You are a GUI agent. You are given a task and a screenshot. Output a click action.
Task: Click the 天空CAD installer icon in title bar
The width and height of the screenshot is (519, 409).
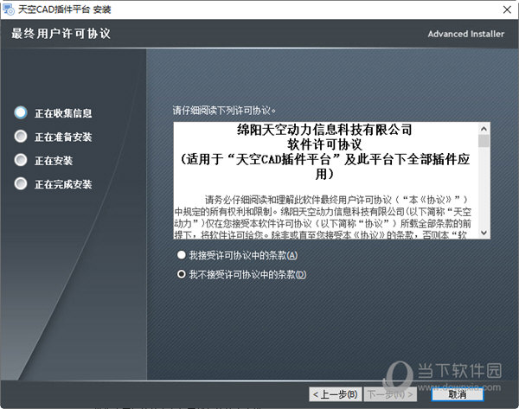tap(10, 9)
